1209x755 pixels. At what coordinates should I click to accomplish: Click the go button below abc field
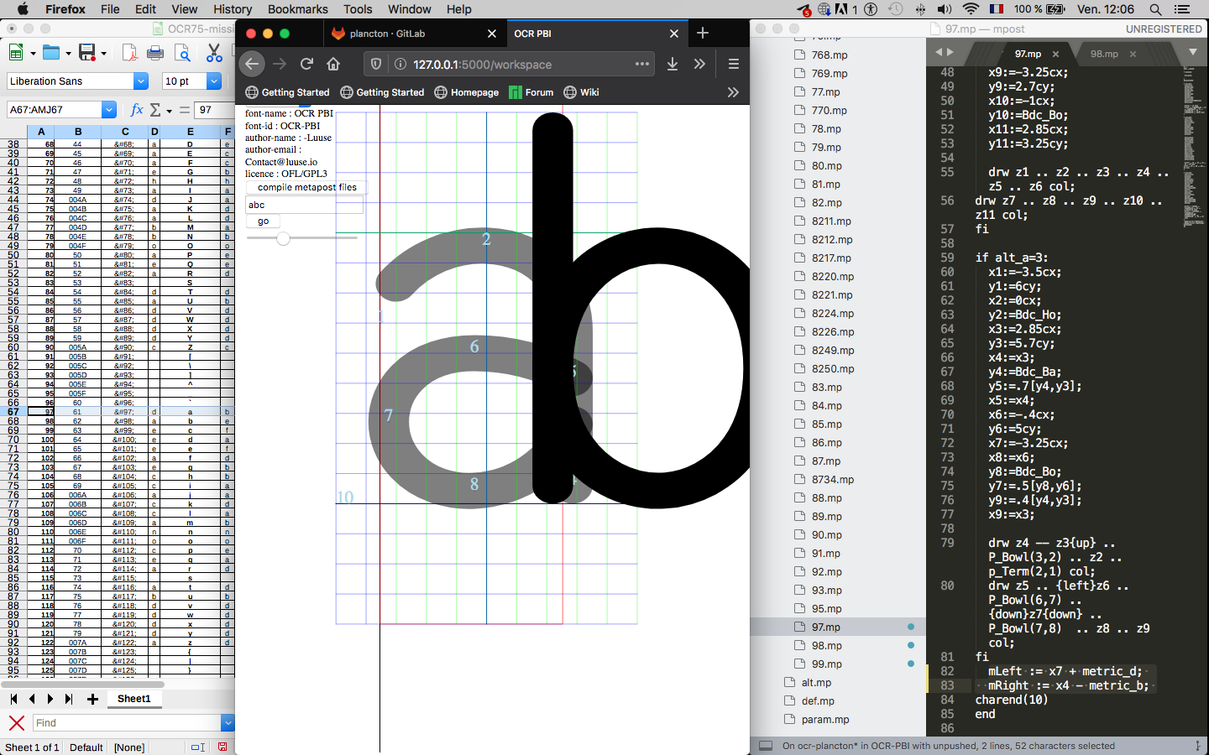point(264,221)
